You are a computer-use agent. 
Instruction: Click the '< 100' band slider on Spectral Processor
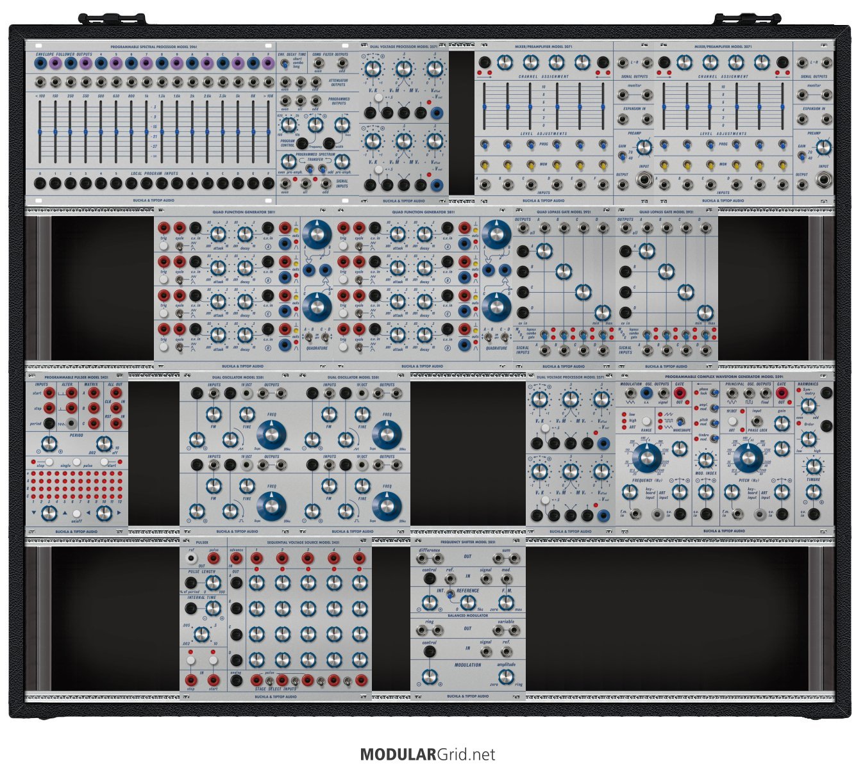click(x=40, y=131)
